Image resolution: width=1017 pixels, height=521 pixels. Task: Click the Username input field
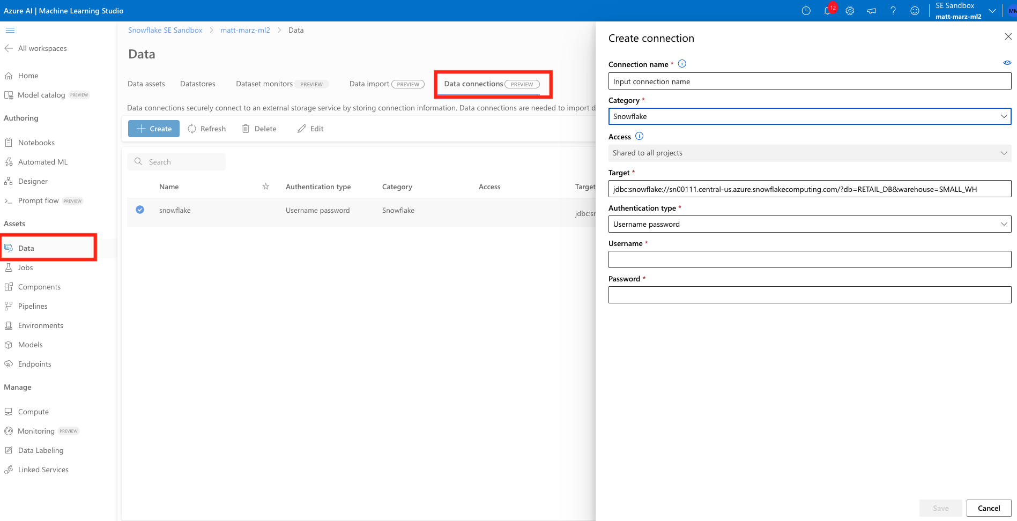810,259
